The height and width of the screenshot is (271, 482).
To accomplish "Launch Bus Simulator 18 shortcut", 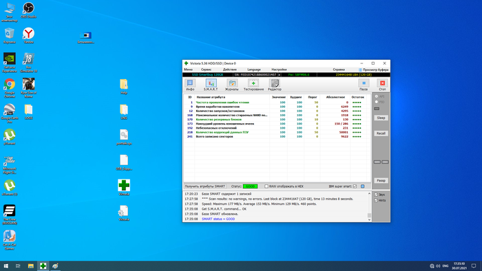I will coord(28,63).
